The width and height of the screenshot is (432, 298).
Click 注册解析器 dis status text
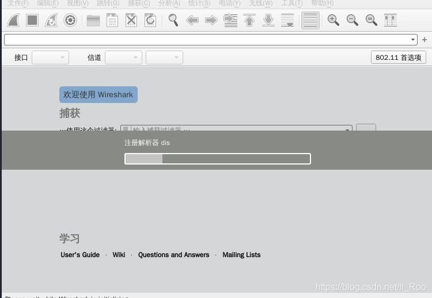coord(147,143)
